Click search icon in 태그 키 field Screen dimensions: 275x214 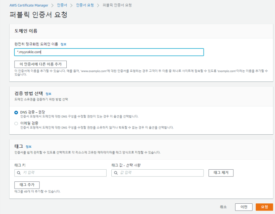19,173
